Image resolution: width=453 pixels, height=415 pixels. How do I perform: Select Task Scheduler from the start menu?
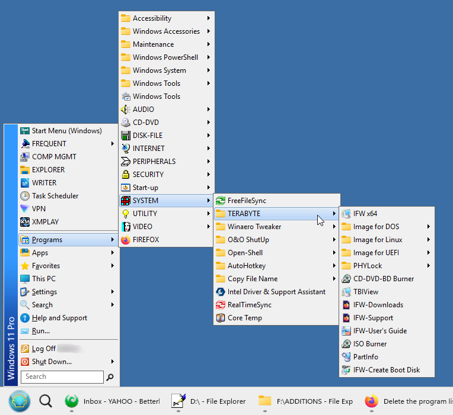55,196
